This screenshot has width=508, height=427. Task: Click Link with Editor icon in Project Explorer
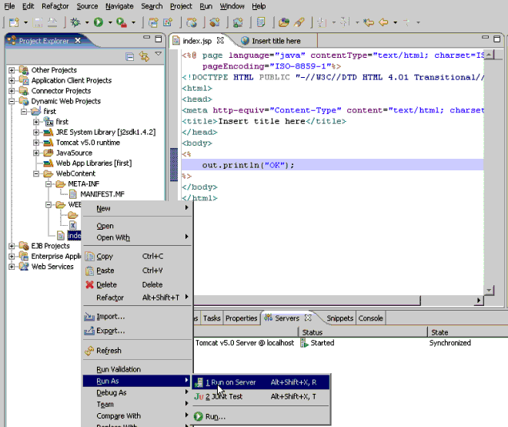[x=144, y=56]
